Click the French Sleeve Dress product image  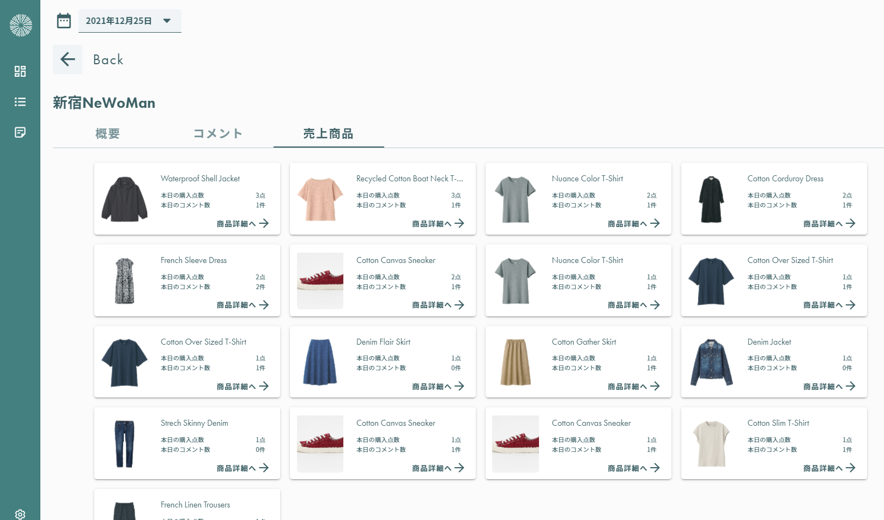click(x=124, y=280)
